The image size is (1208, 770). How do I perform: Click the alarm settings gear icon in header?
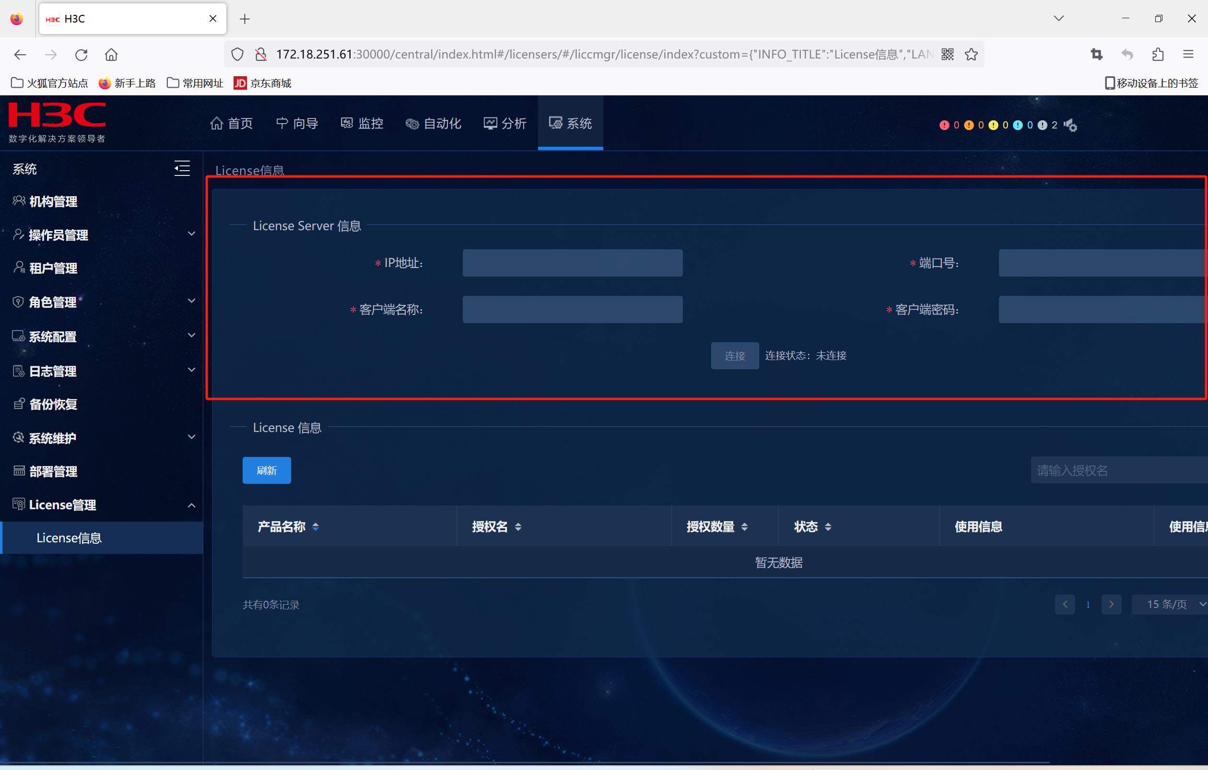(x=1070, y=126)
